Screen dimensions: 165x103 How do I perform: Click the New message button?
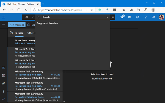pyautogui.click(x=17, y=25)
